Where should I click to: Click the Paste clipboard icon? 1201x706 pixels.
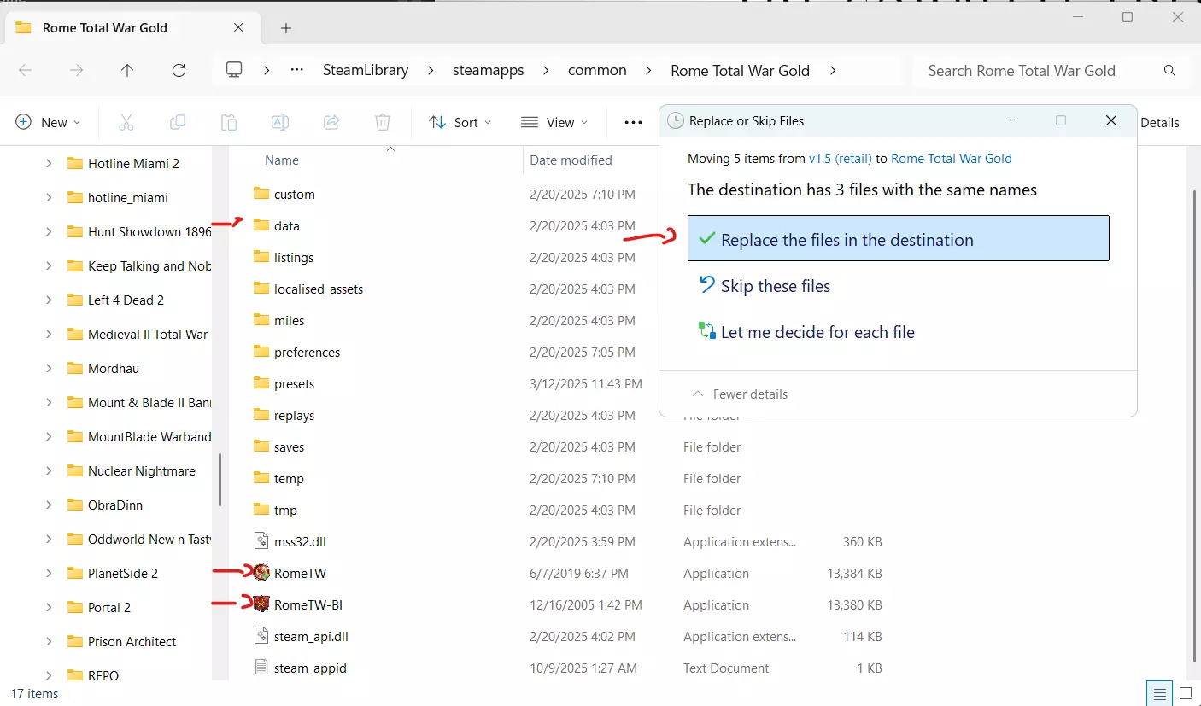coord(229,122)
